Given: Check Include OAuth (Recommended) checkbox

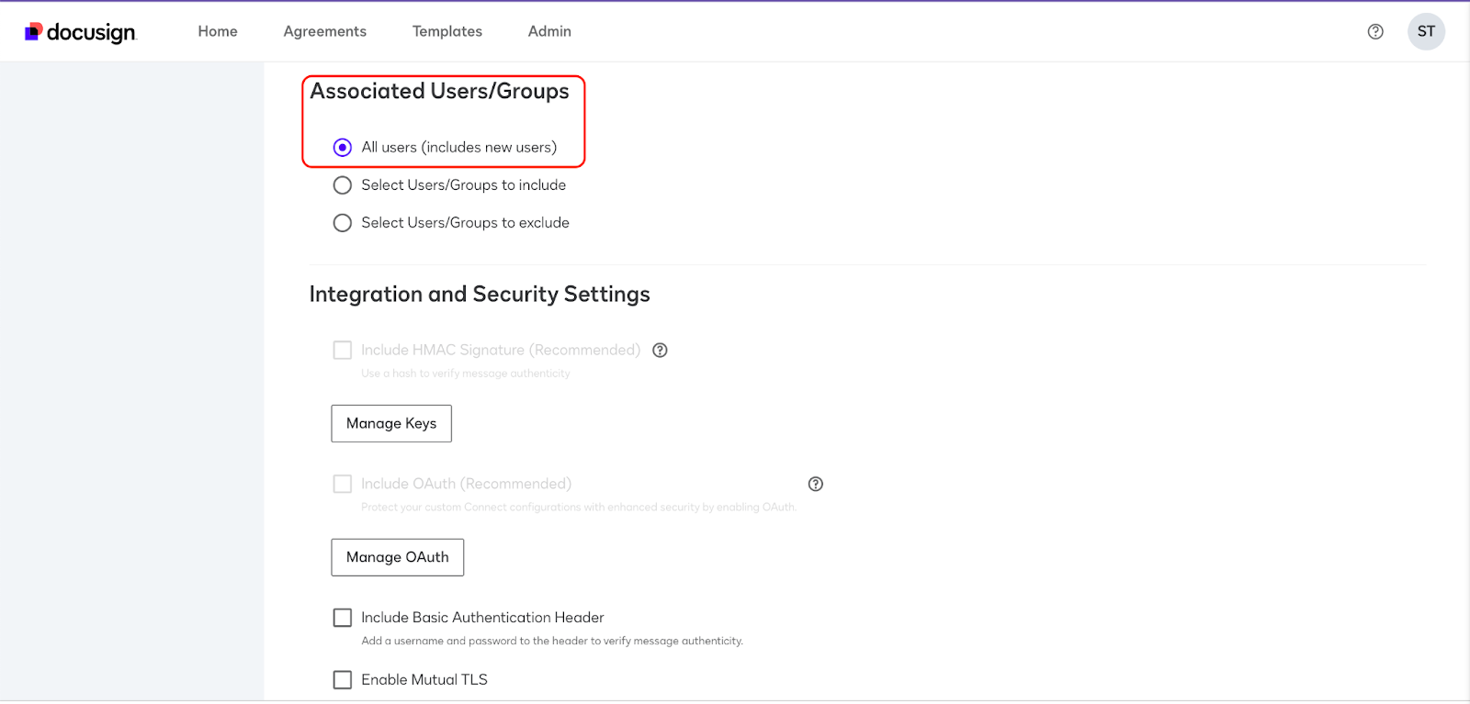Looking at the screenshot, I should click(x=343, y=485).
